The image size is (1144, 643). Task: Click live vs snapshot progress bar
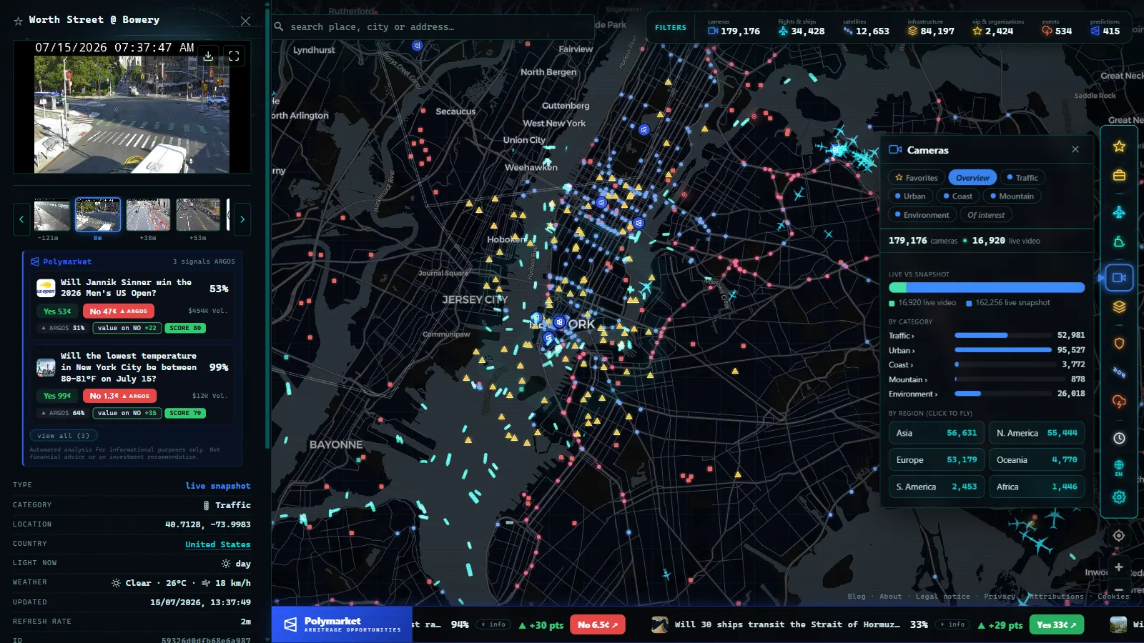[987, 287]
